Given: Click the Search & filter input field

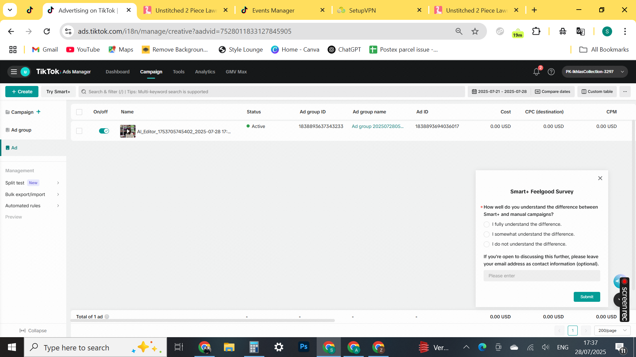Looking at the screenshot, I should click(272, 92).
